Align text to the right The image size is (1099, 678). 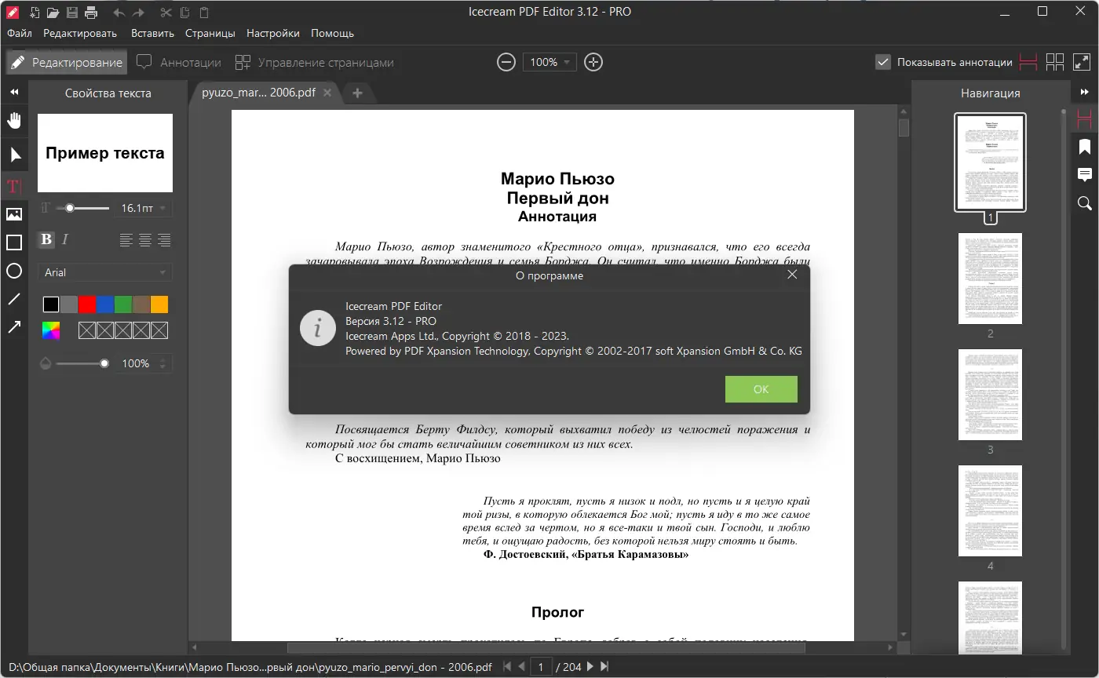[x=164, y=240]
